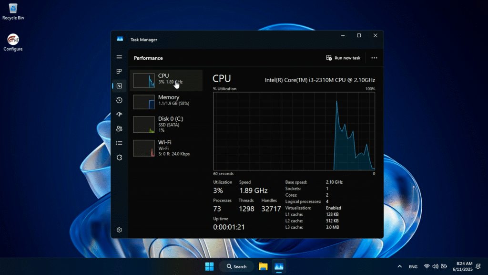The width and height of the screenshot is (488, 275).
Task: Click the threads count 1298
Action: tap(246, 209)
